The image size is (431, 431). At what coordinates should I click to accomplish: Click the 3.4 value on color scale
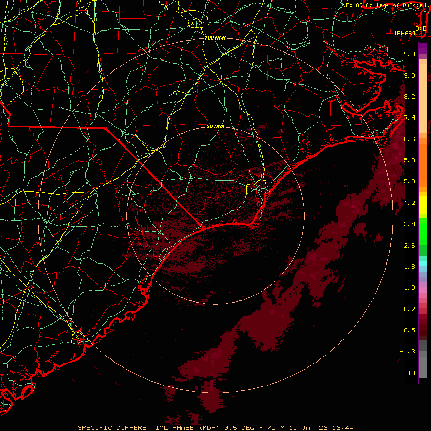[409, 224]
